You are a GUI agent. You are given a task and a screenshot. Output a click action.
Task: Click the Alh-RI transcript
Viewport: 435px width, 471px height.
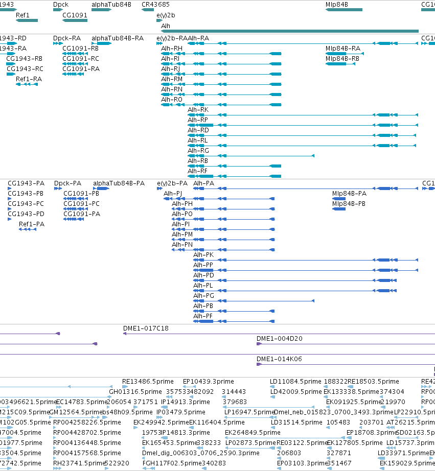click(221, 64)
